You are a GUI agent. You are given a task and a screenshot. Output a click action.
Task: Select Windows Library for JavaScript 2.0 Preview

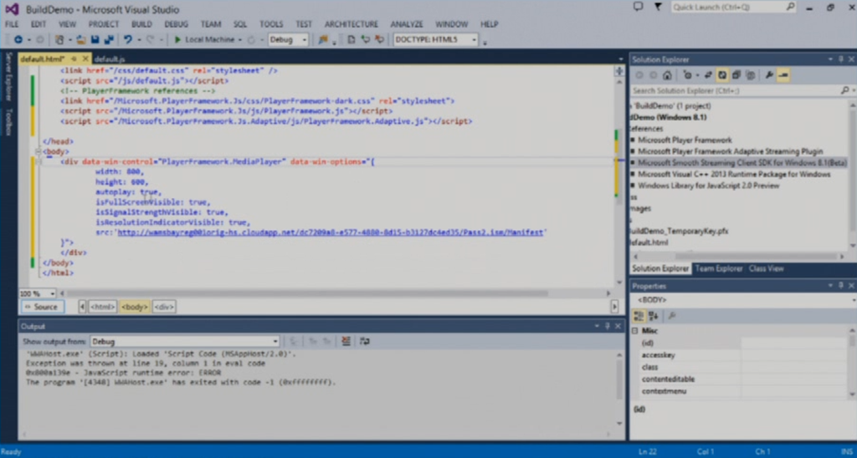pos(708,186)
